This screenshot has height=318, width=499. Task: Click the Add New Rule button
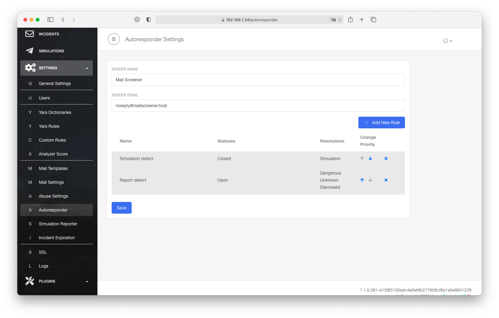[x=381, y=123]
